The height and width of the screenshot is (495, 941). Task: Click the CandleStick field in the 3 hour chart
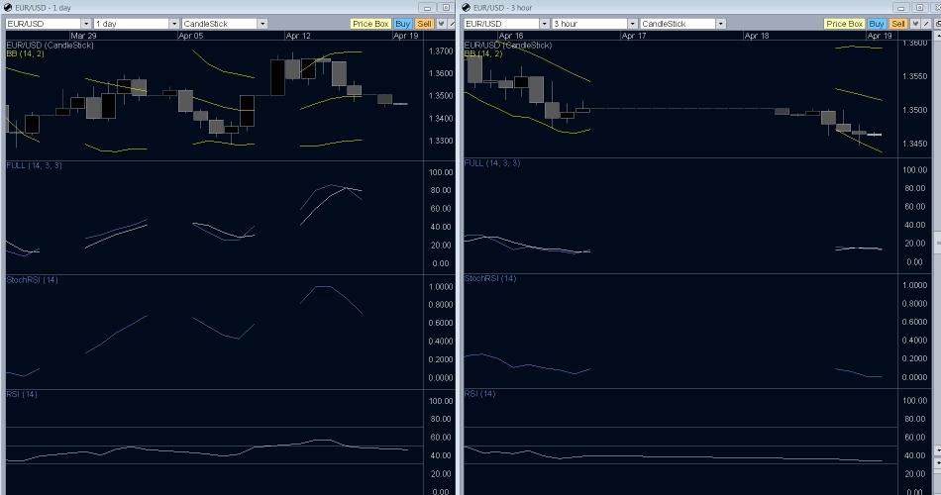[x=678, y=24]
